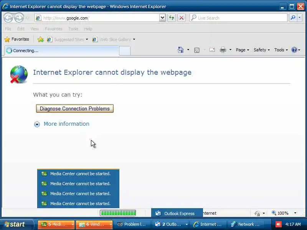Select fourth Media Center cannot be started item
The height and width of the screenshot is (230, 307).
(x=78, y=204)
